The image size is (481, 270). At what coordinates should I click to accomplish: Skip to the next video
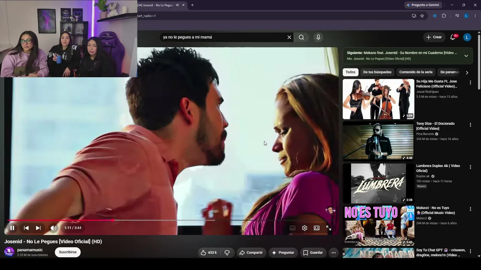click(38, 228)
